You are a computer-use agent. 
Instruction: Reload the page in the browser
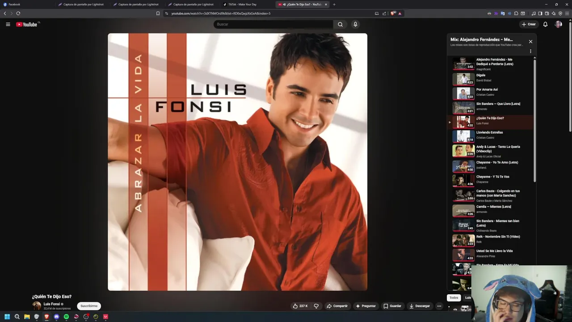point(18,13)
